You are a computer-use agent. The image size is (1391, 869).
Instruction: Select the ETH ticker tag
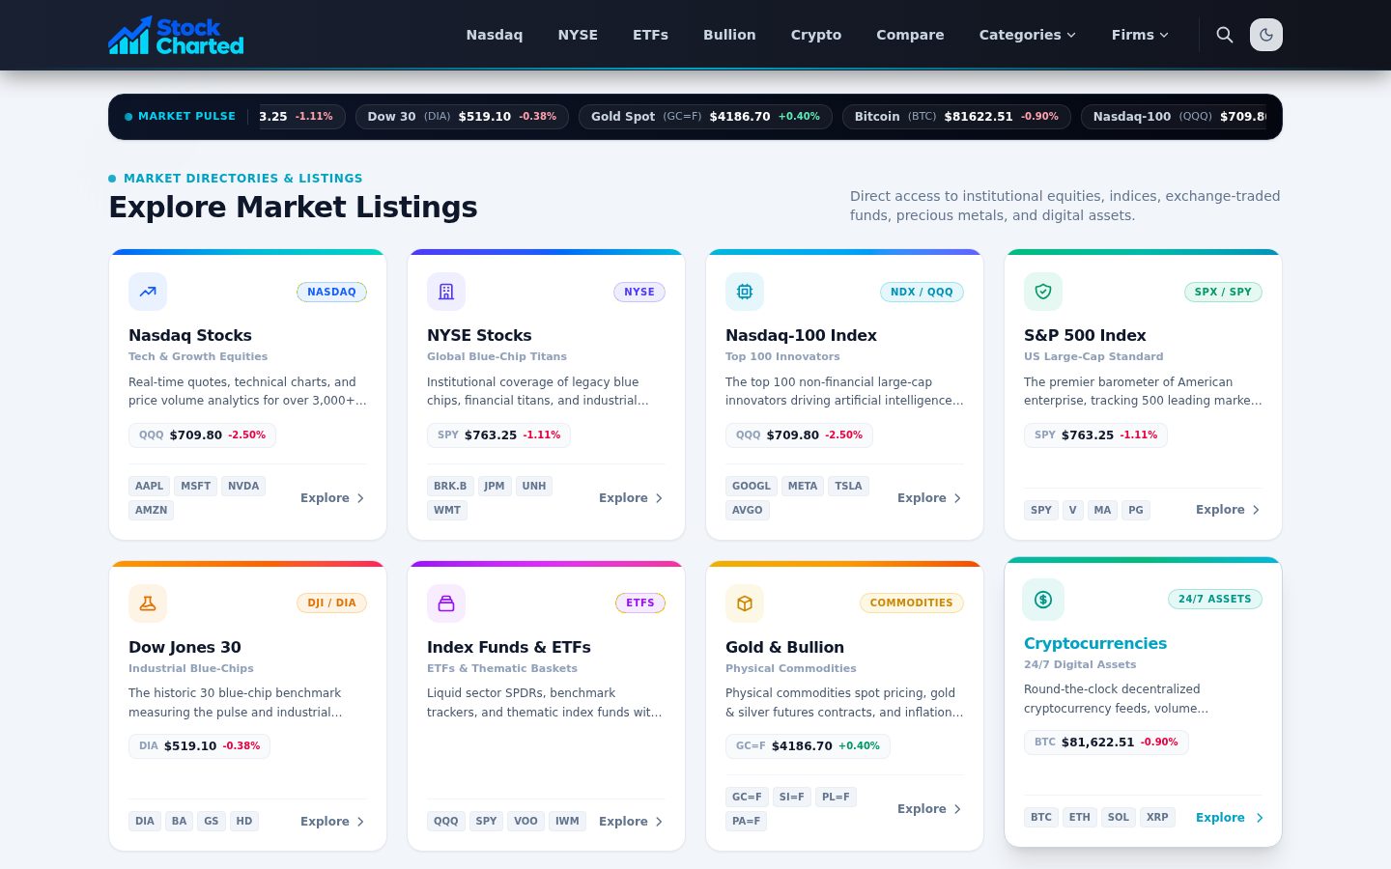coord(1080,818)
